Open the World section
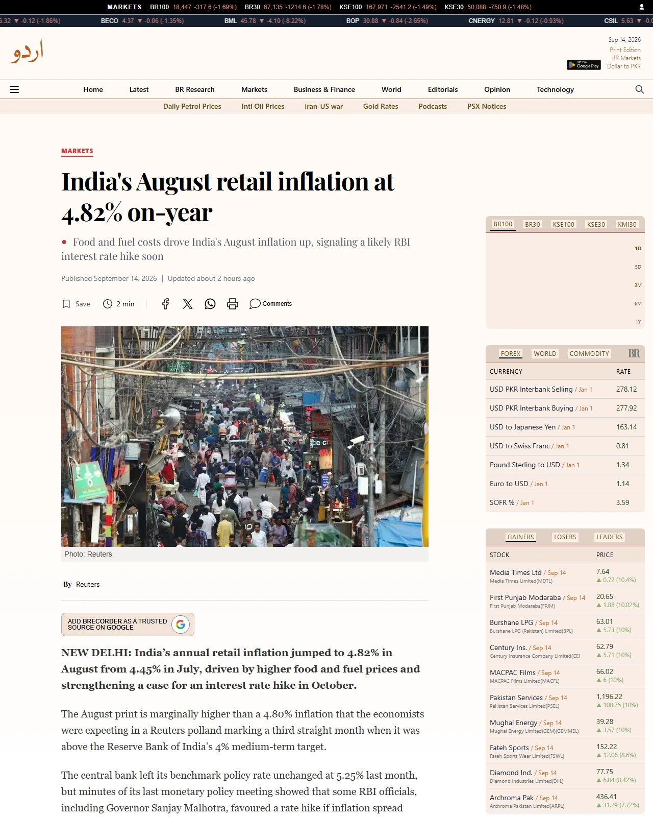 click(x=391, y=89)
